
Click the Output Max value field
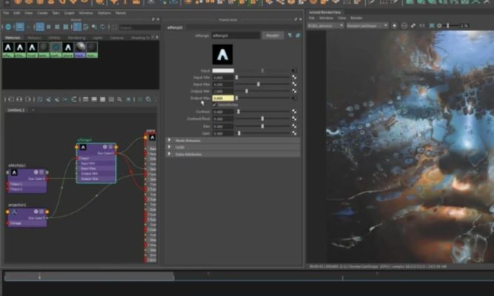(x=222, y=98)
